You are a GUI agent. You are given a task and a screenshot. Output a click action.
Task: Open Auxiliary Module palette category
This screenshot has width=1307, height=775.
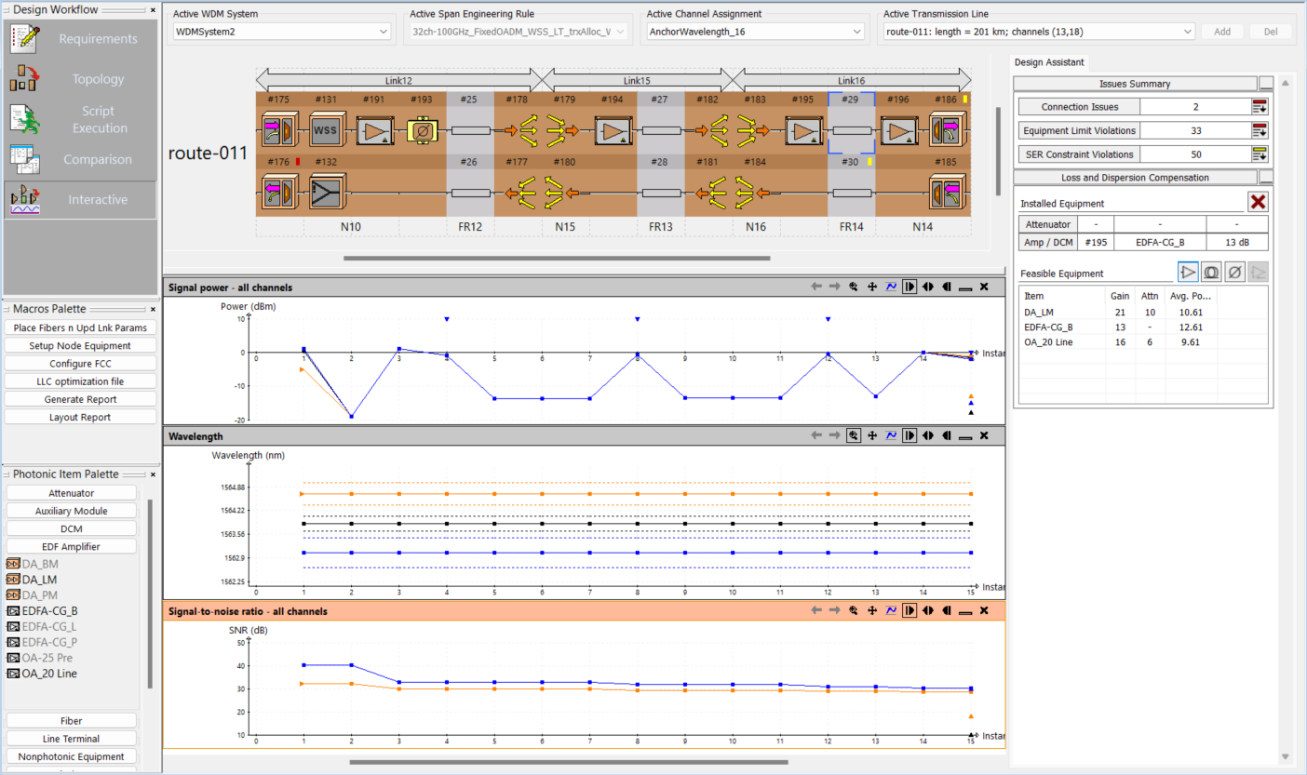pos(72,511)
